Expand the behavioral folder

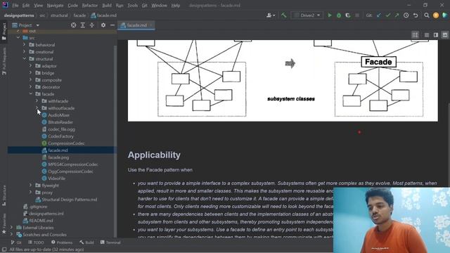click(x=25, y=45)
